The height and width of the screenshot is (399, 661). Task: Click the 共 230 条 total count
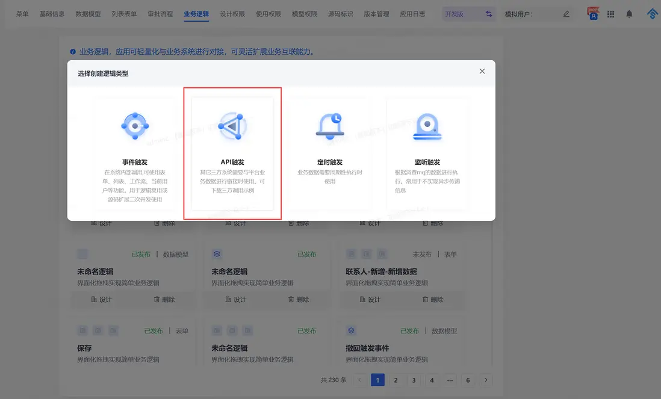(x=334, y=380)
